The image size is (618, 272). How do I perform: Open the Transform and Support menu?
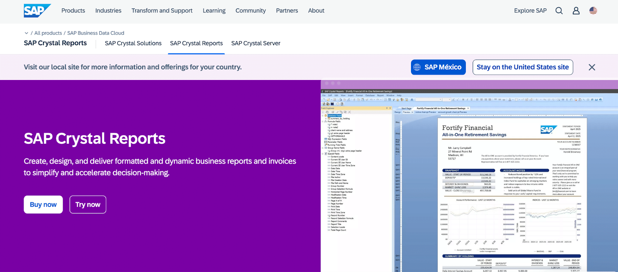[162, 11]
